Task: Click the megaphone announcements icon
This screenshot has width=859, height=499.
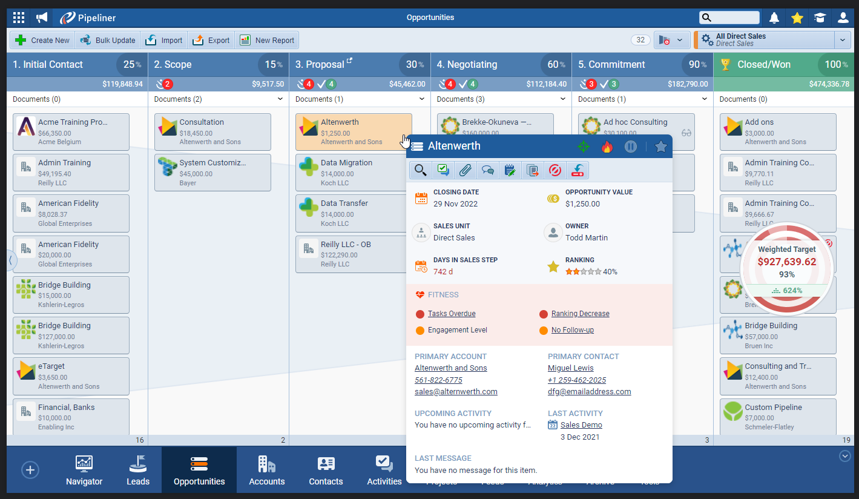Action: tap(42, 18)
